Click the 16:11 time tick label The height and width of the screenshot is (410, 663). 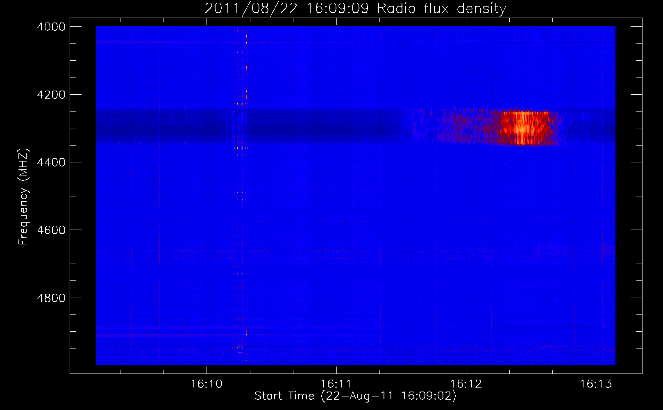(336, 384)
